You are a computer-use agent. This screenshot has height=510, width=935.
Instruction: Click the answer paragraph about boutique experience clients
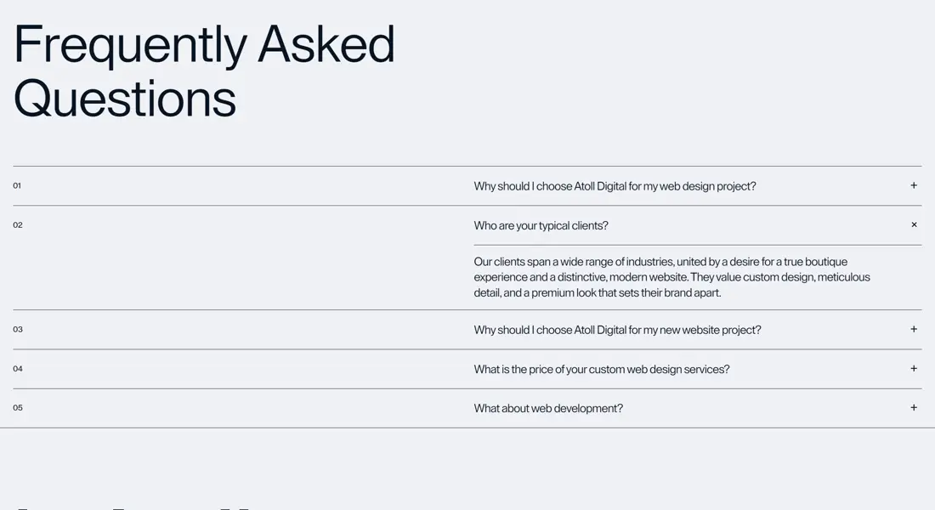click(671, 277)
